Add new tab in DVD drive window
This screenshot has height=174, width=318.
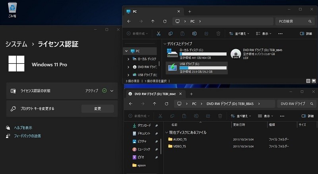click(191, 94)
